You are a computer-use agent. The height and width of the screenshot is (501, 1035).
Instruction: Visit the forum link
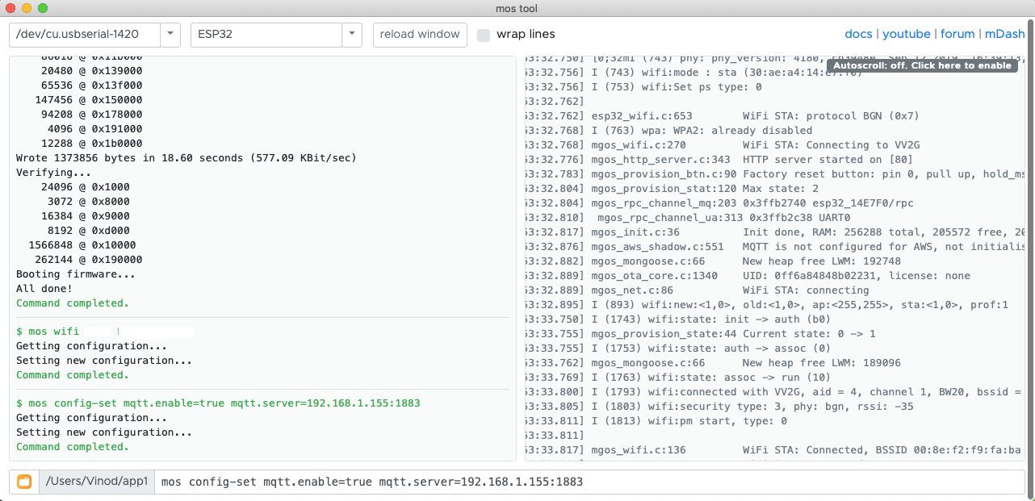click(957, 34)
